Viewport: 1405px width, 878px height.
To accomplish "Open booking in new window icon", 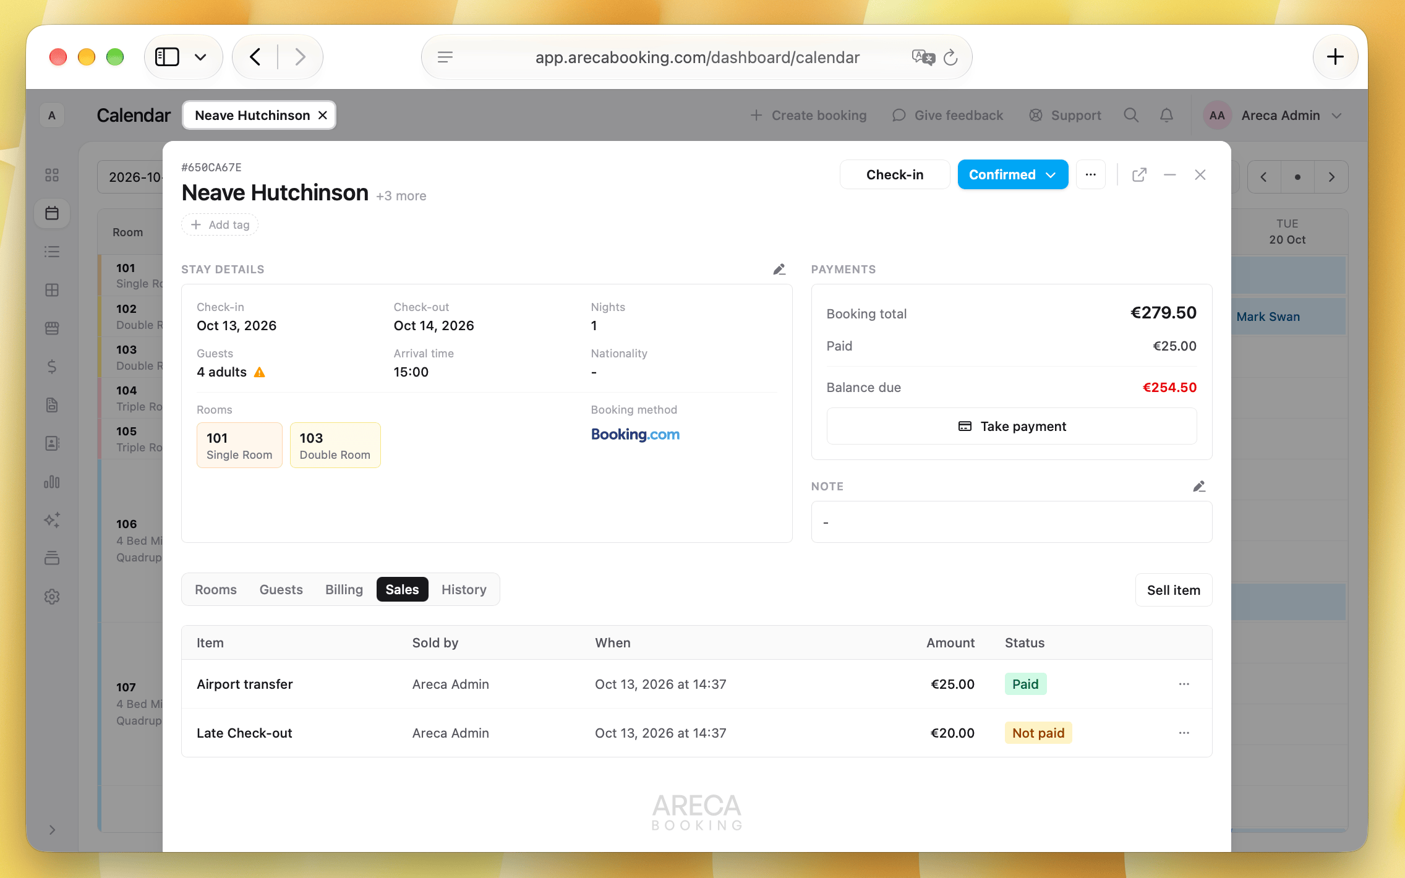I will pos(1139,175).
